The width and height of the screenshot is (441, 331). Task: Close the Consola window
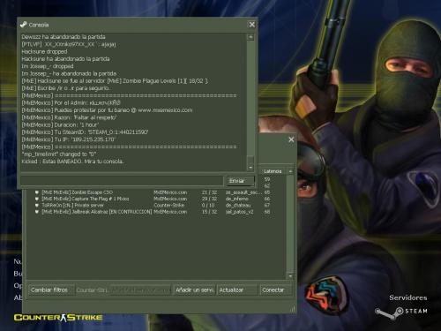coord(252,25)
